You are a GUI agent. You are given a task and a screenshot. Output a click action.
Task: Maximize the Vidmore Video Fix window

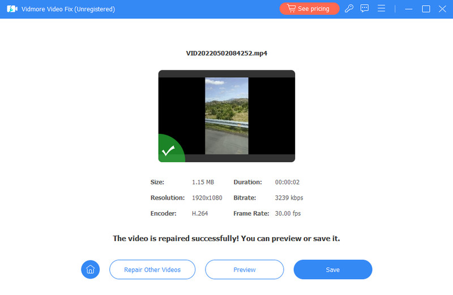click(426, 9)
